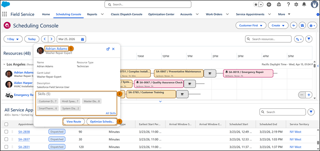Close the Adrian Adams popover
The width and height of the screenshot is (320, 151).
pyautogui.click(x=113, y=49)
